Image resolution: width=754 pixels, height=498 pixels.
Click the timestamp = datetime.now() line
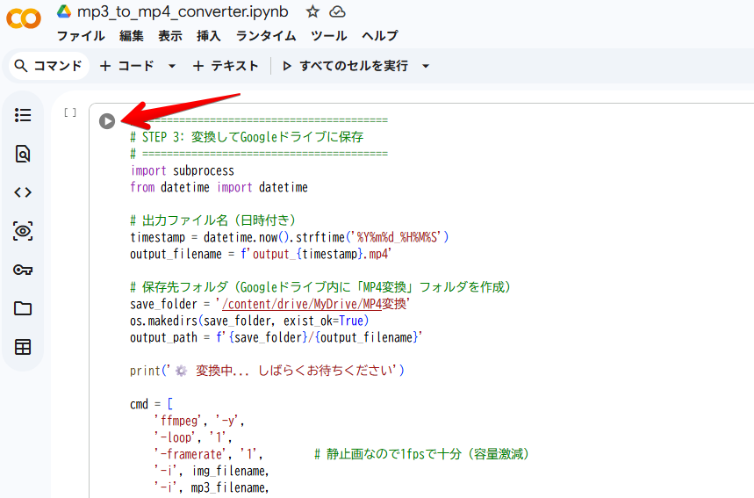pyautogui.click(x=289, y=237)
